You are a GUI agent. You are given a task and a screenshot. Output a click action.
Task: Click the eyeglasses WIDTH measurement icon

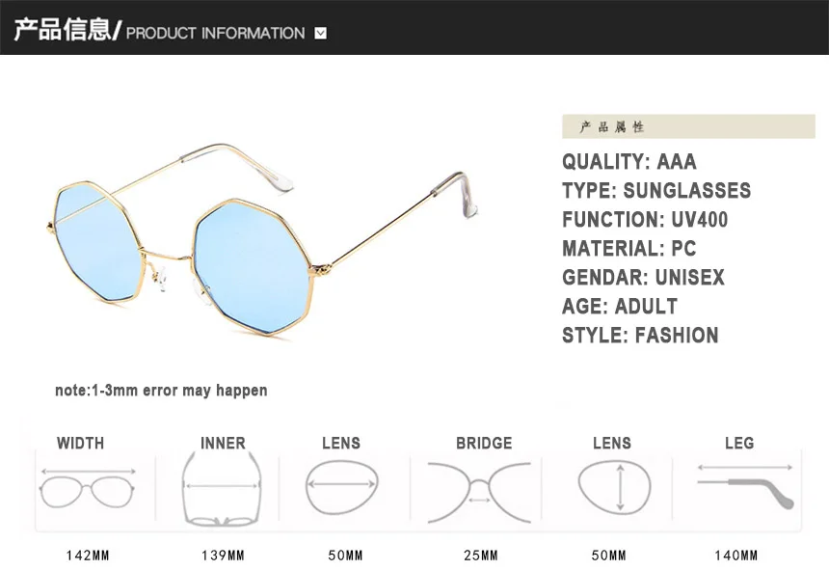[x=87, y=489]
